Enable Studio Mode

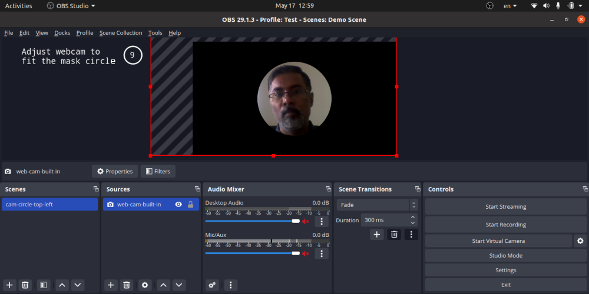(x=505, y=255)
